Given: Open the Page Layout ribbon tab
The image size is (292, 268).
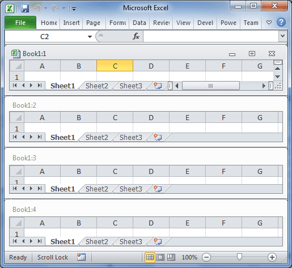Looking at the screenshot, I should pyautogui.click(x=93, y=23).
